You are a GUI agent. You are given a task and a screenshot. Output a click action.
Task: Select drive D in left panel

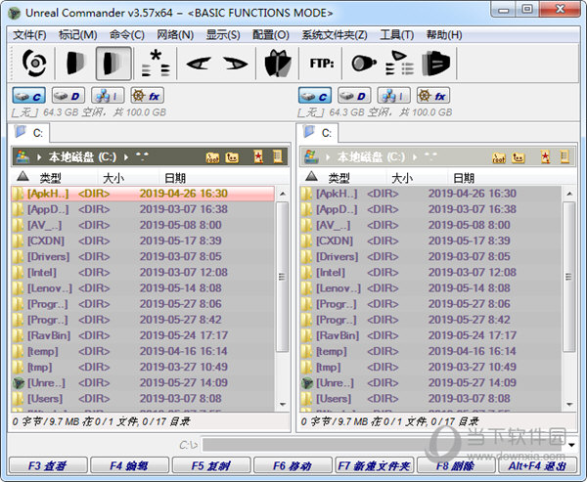click(x=68, y=96)
